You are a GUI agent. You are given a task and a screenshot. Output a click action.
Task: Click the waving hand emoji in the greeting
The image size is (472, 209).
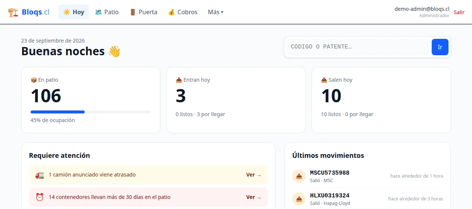coord(114,52)
